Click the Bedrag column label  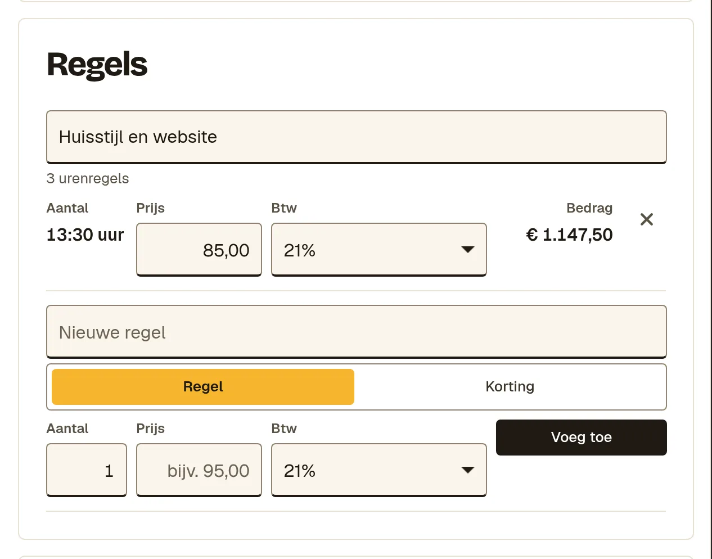point(589,208)
